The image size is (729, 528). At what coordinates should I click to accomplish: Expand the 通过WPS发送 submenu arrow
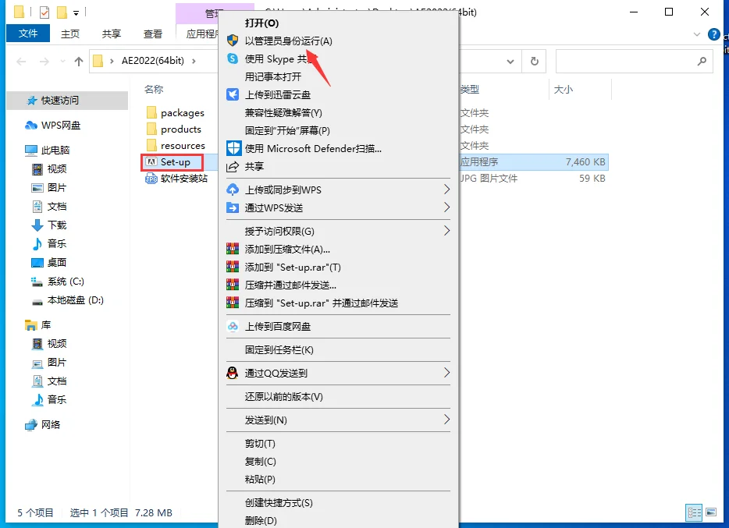pyautogui.click(x=446, y=207)
